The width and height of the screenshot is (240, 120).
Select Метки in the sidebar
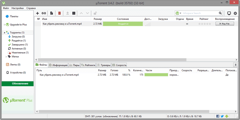[x=15, y=57]
